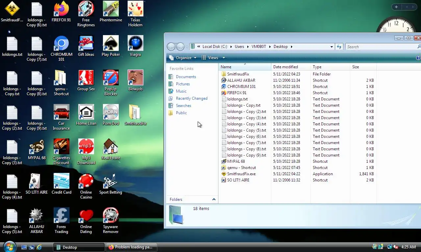421x252 pixels.
Task: Open the Organize dropdown menu
Action: (x=183, y=58)
